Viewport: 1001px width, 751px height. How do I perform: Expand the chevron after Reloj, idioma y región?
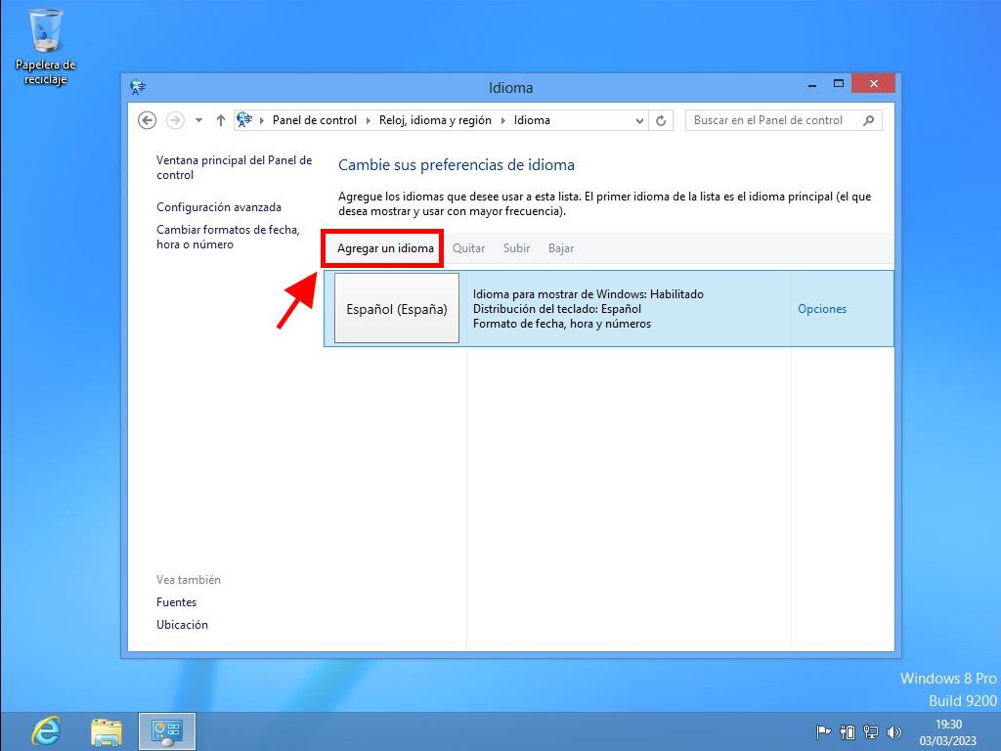tap(503, 120)
